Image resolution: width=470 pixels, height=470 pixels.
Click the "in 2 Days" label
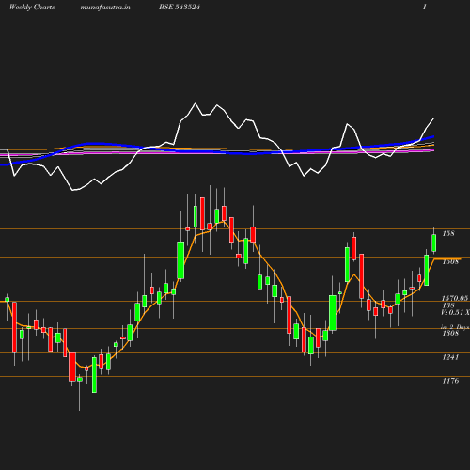pos(455,327)
